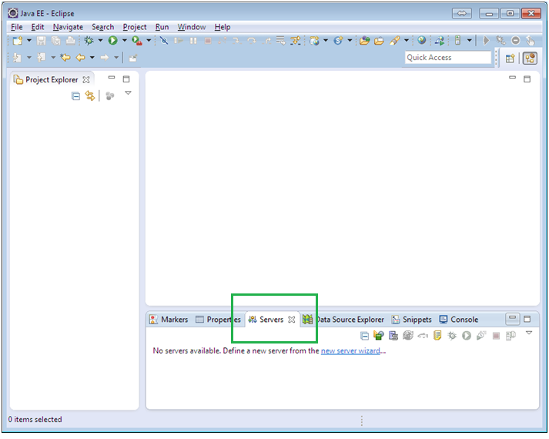This screenshot has width=549, height=439.
Task: Click the Open Type folder icon
Action: point(364,41)
